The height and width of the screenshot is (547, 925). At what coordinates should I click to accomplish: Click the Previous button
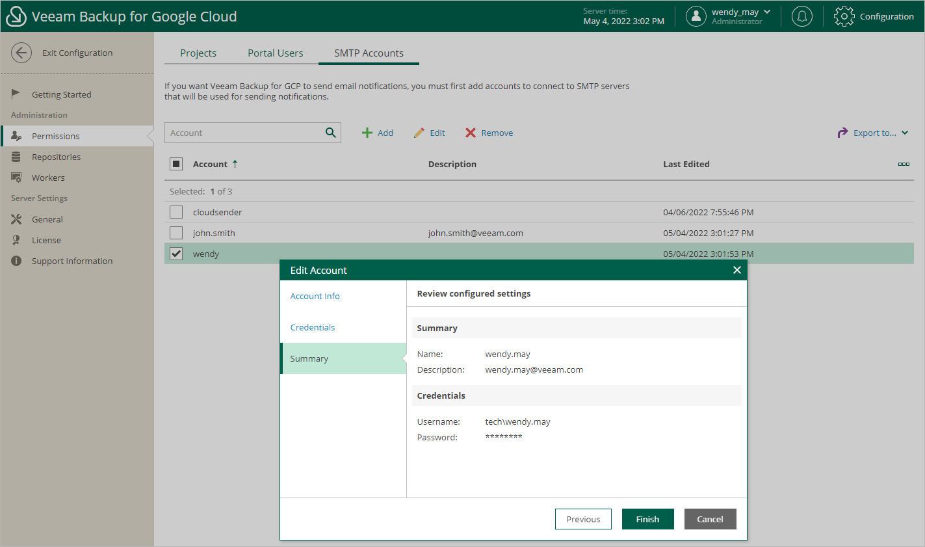click(583, 519)
